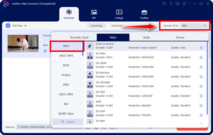213x135 pixels.
Task: Click the SD 576P preset icon
Action: click(x=90, y=114)
